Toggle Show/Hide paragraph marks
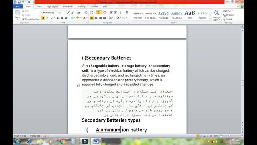Screen dimensions: 257x145 [x=127, y=12]
